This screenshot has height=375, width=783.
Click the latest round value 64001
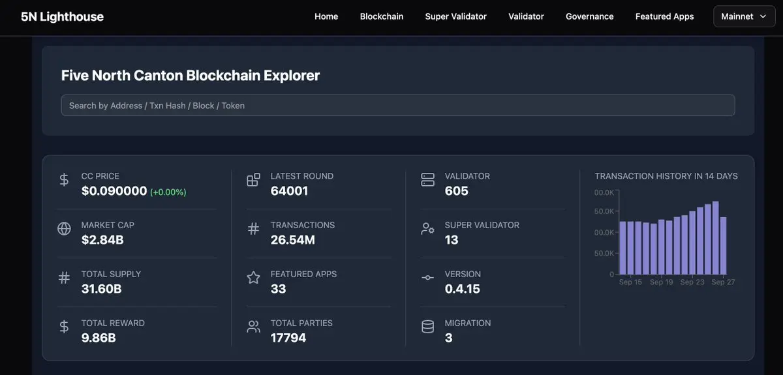click(x=289, y=191)
